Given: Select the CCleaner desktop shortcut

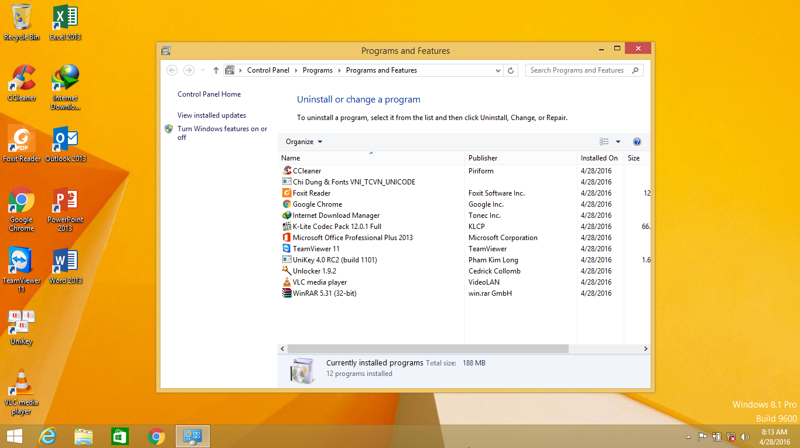Looking at the screenshot, I should (22, 83).
